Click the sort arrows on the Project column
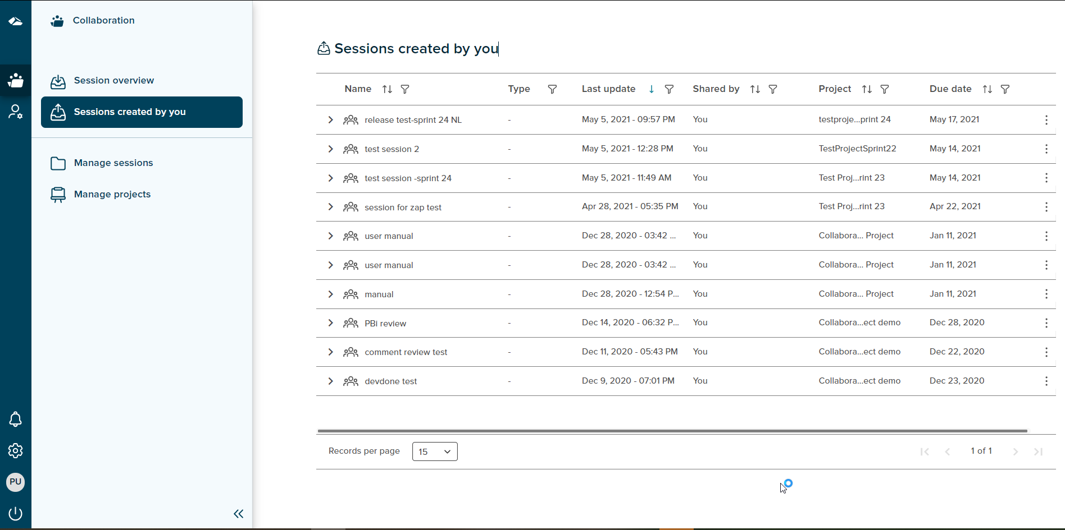1065x530 pixels. click(x=866, y=89)
